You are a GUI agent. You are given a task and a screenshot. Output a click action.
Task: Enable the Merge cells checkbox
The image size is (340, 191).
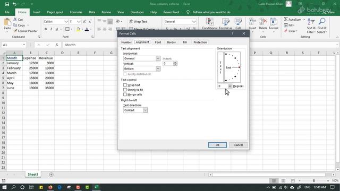point(125,94)
